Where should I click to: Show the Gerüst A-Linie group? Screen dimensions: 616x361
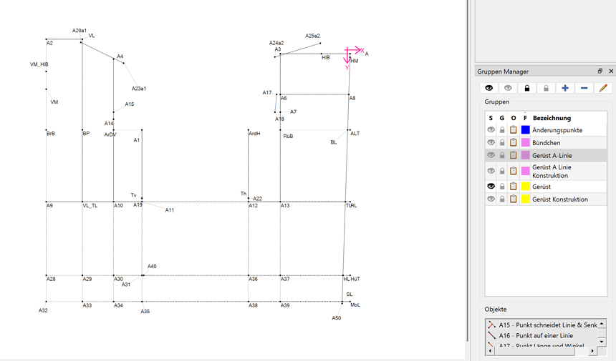(491, 156)
